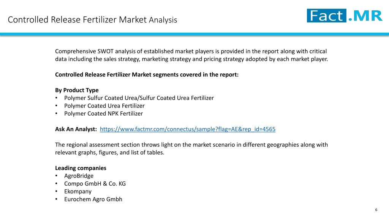The image size is (389, 219).
Task: Click the Ekompany list item
Action: click(78, 192)
